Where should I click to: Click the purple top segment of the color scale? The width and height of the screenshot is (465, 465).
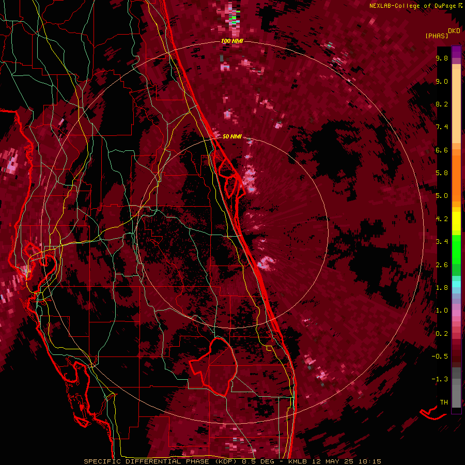[x=456, y=52]
